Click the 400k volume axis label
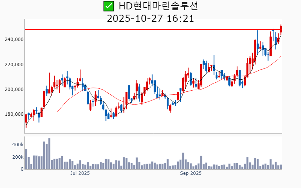Viewport: 301px width, 188px height. point(18,145)
